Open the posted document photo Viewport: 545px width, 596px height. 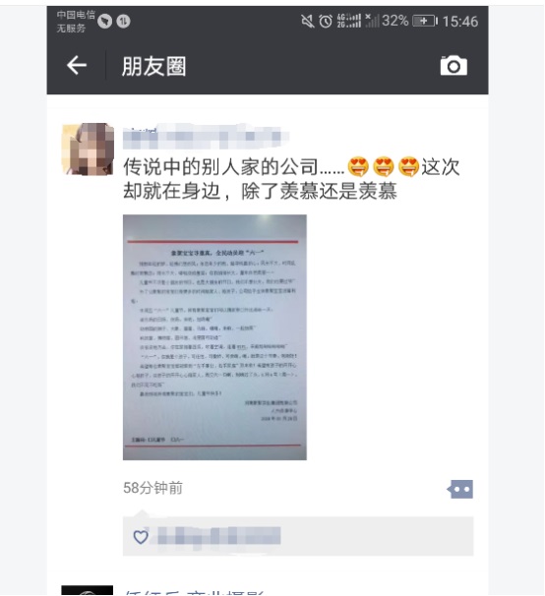pos(214,337)
